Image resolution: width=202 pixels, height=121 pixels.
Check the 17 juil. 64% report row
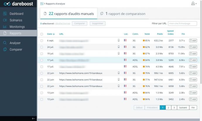[x=42, y=60]
